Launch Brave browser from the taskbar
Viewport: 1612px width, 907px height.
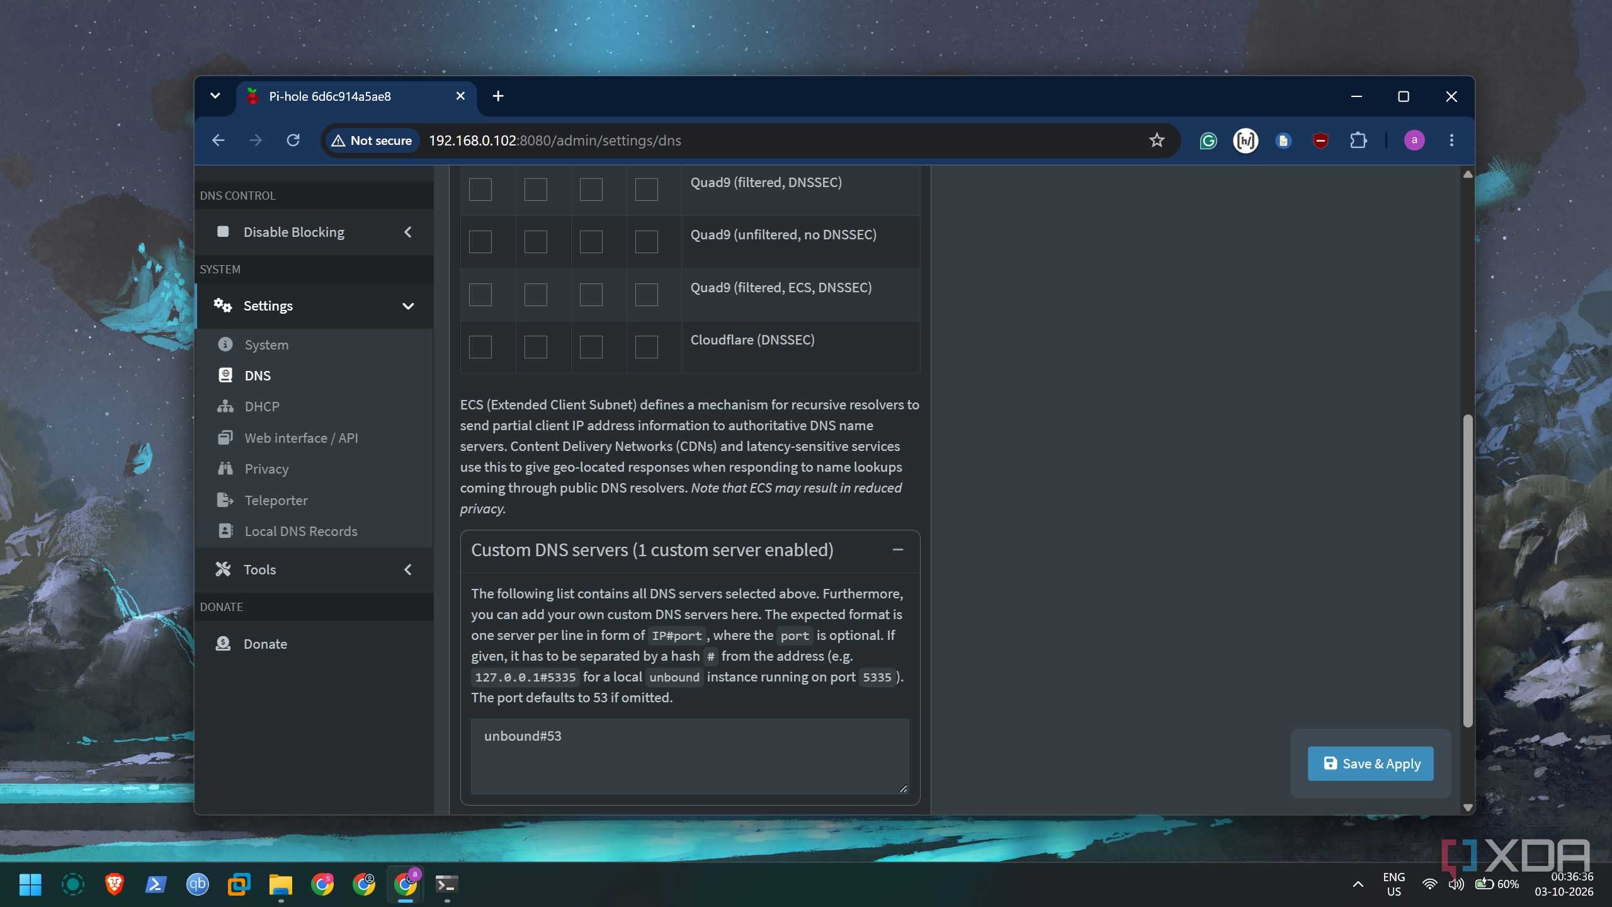coord(114,884)
